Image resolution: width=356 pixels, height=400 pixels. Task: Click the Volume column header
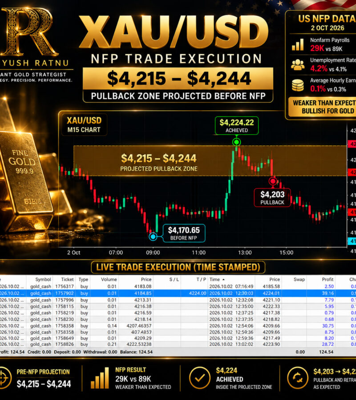(109, 280)
